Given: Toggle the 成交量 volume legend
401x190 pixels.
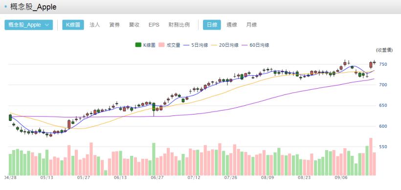Looking at the screenshot, I should point(170,45).
